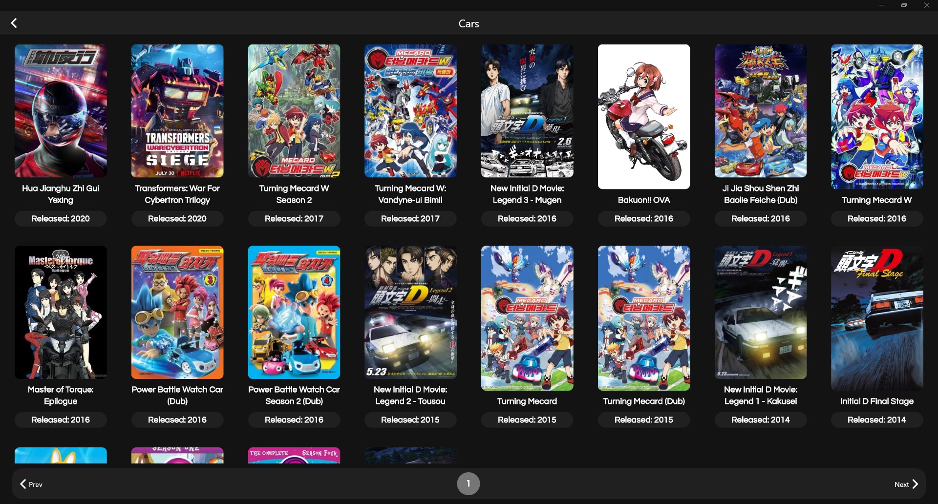
Task: Click title New Initial D Movie: Legend 1 - Kakusei
Action: (x=761, y=395)
